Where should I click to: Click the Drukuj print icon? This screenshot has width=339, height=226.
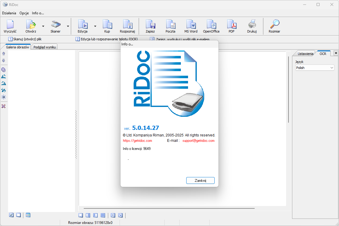(252, 24)
